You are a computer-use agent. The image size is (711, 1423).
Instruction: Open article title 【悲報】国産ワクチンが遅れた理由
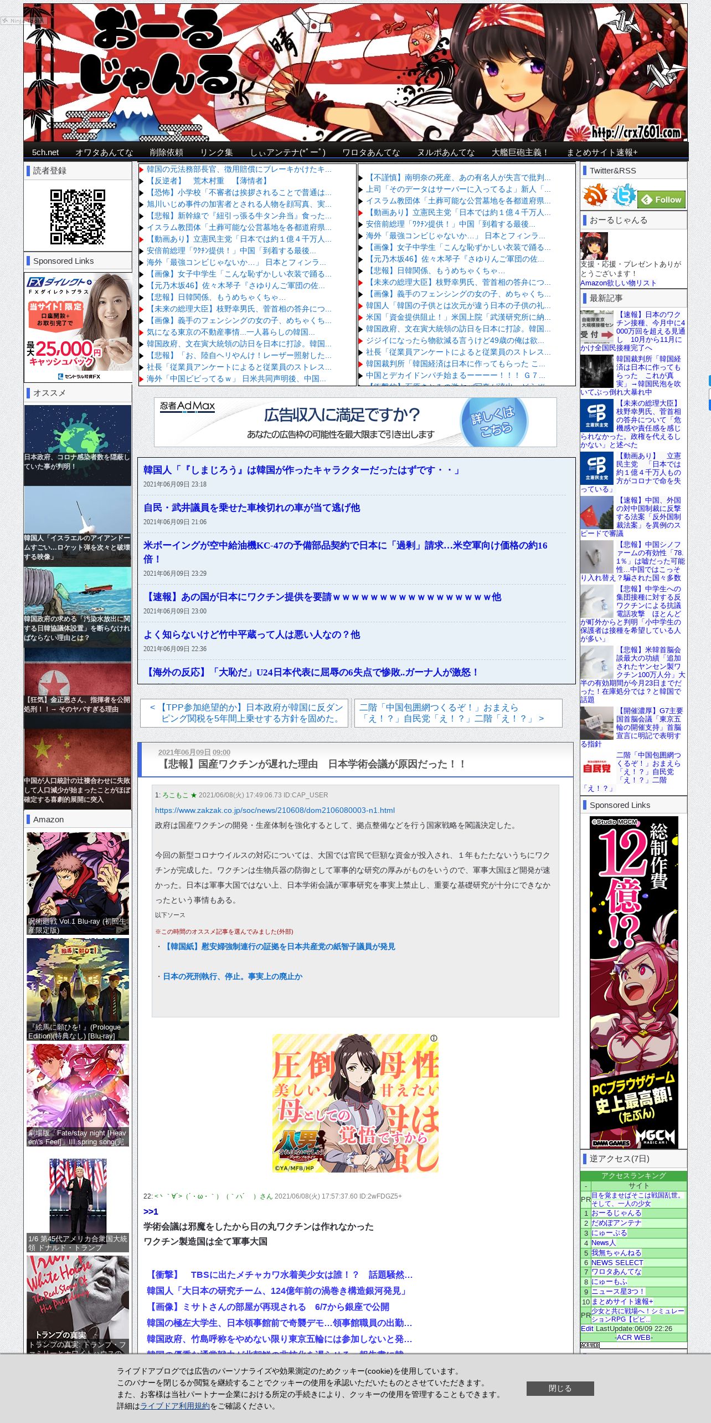point(313,764)
